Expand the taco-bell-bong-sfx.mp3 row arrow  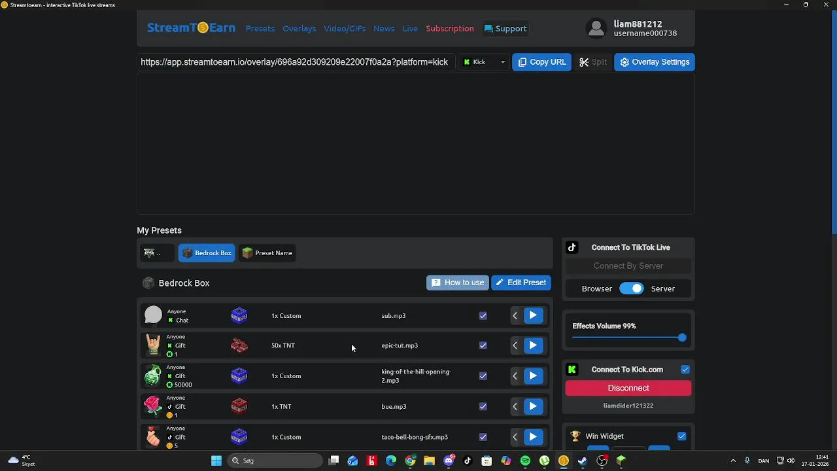(515, 436)
